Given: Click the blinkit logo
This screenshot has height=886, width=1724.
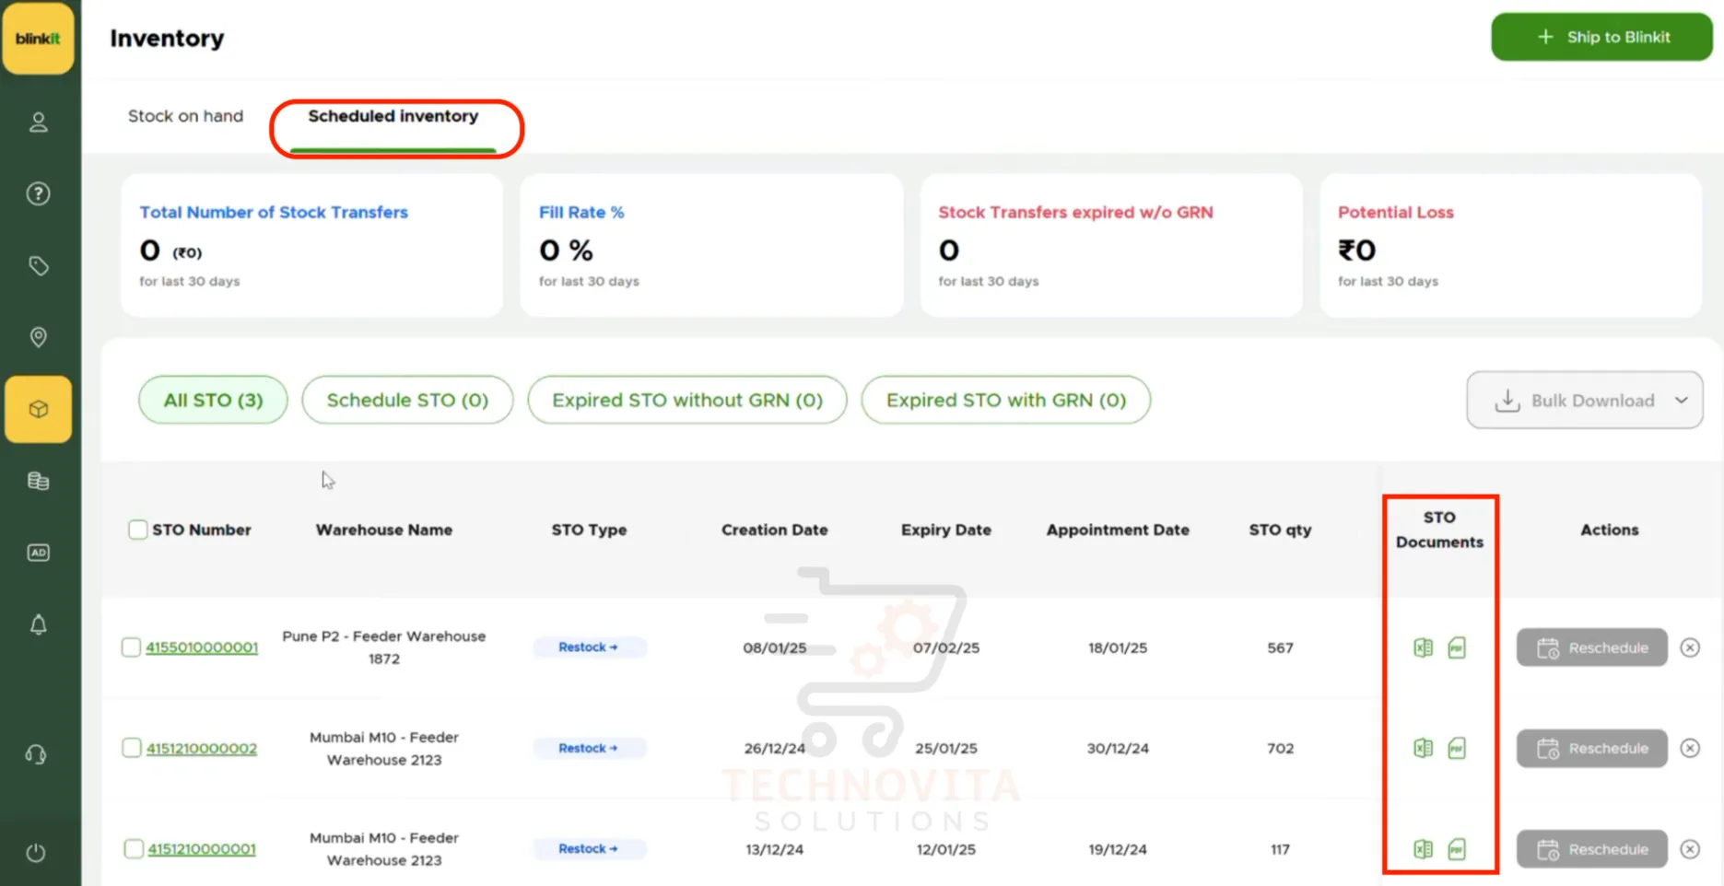Looking at the screenshot, I should click(38, 38).
